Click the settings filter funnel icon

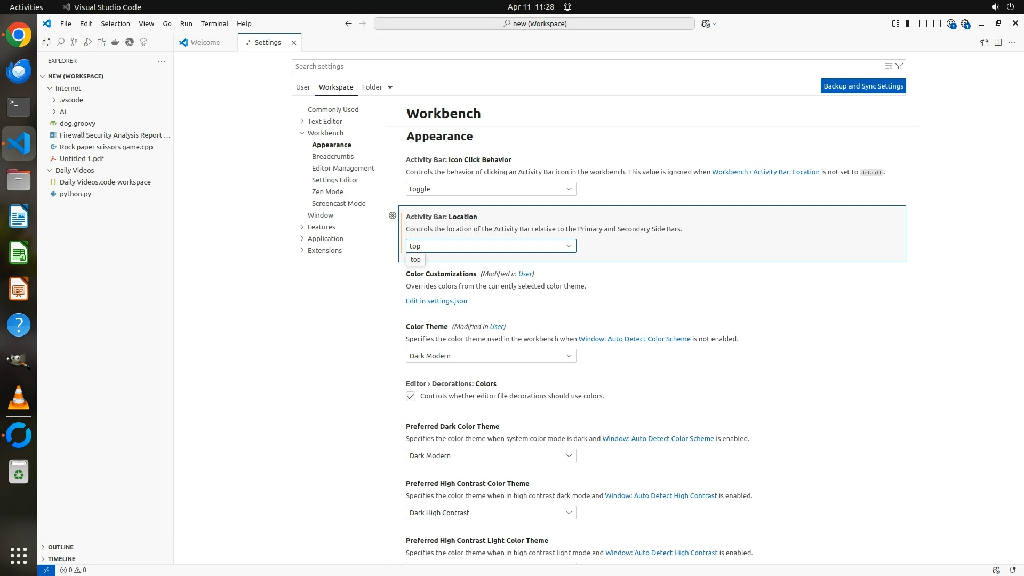click(x=899, y=66)
